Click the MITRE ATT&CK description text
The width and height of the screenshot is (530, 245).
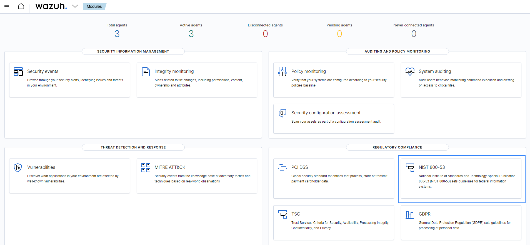pyautogui.click(x=202, y=179)
